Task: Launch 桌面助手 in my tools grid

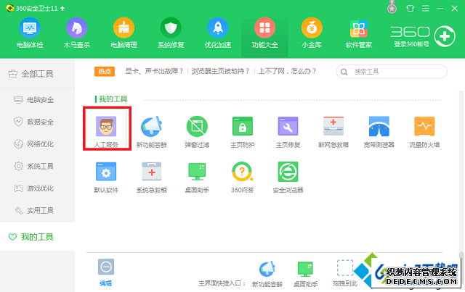Action: coord(197,177)
